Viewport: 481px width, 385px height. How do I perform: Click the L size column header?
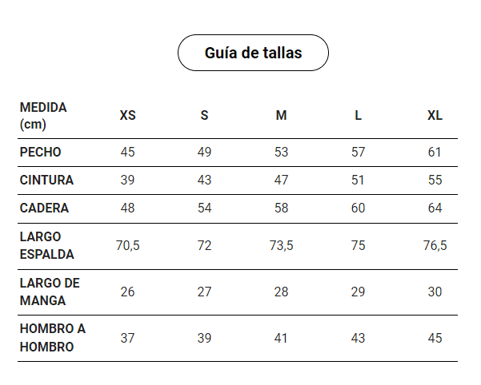(x=358, y=116)
